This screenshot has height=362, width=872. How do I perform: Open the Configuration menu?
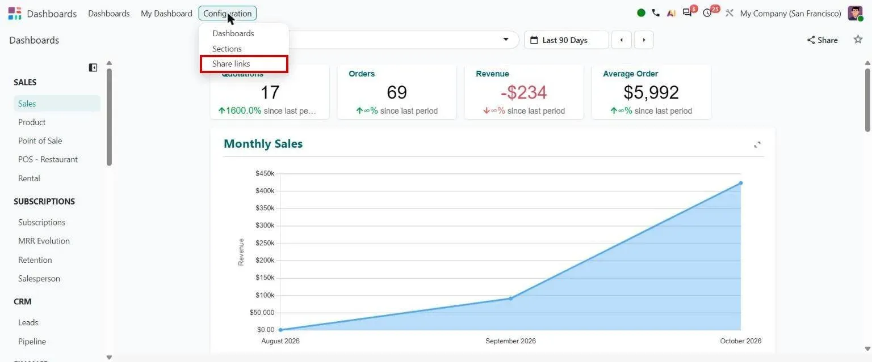point(227,13)
